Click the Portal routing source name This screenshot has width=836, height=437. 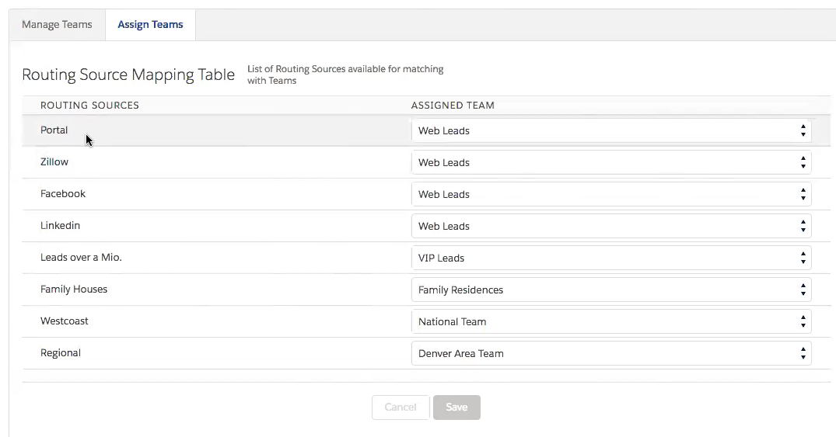coord(54,130)
